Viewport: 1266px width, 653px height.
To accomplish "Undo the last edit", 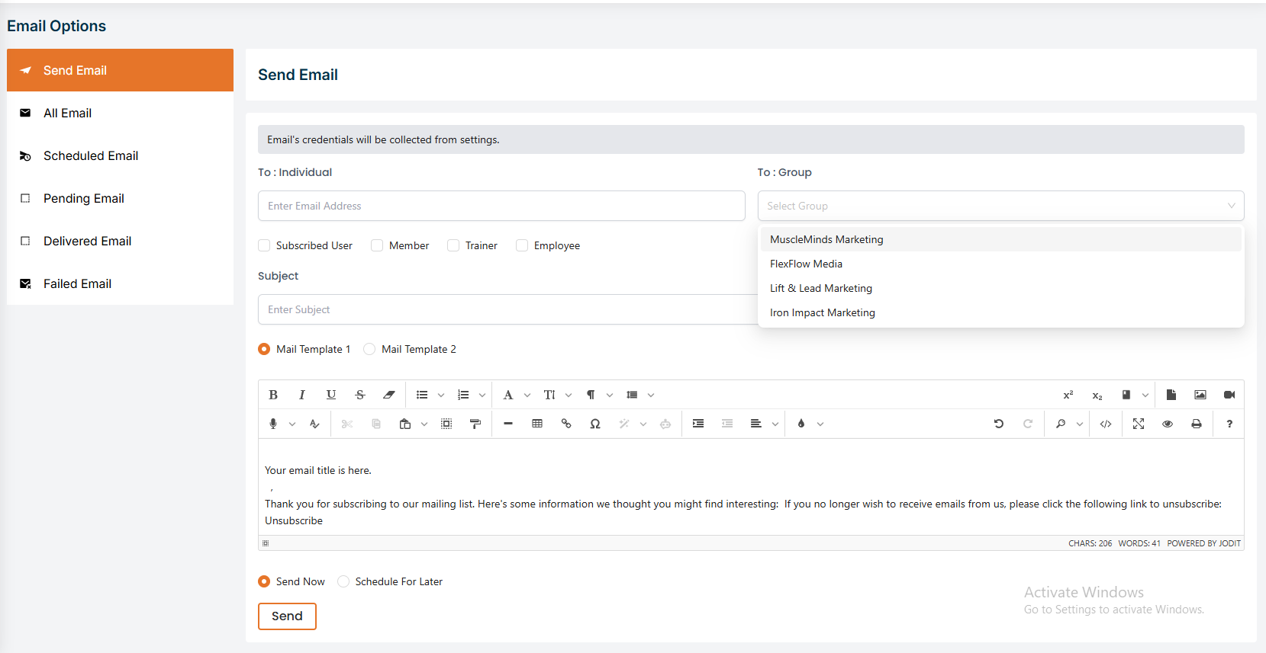I will pyautogui.click(x=999, y=424).
